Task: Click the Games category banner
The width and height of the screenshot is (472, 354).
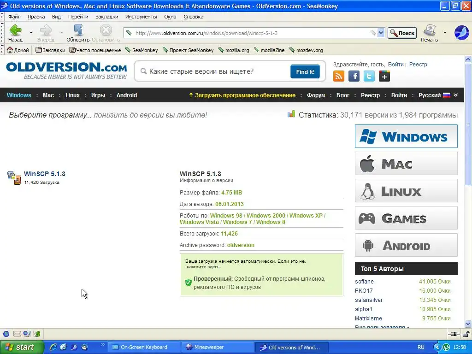Action: pyautogui.click(x=406, y=218)
